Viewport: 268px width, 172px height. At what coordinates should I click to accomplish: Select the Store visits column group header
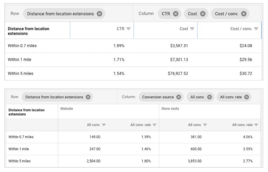[171, 109]
